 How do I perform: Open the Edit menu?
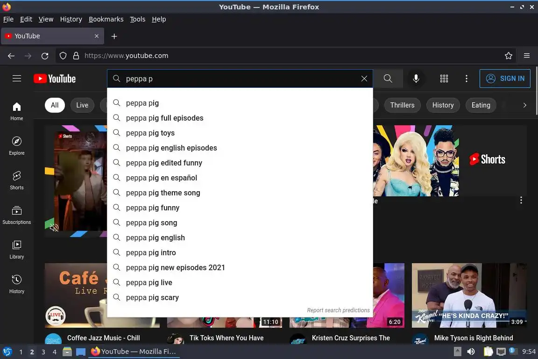(26, 19)
